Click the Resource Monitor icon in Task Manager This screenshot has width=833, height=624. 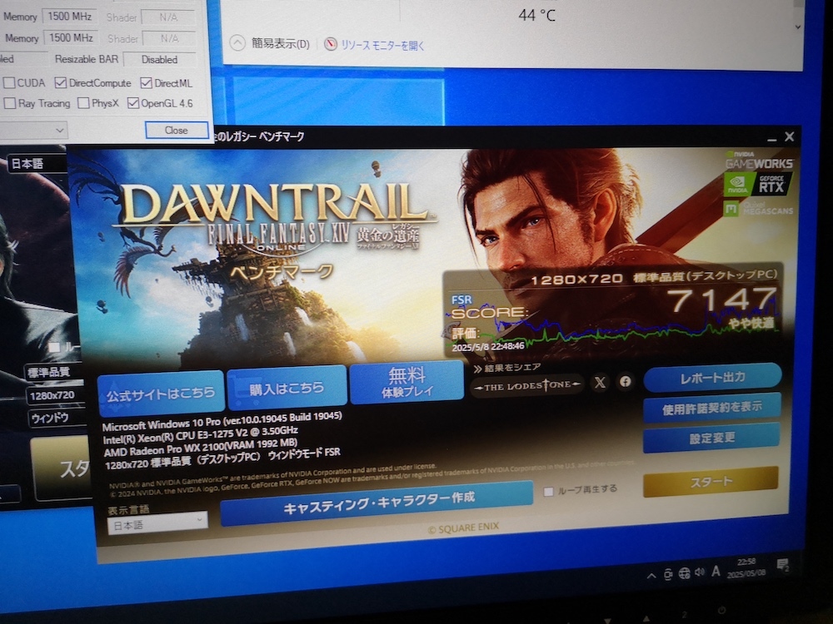pos(331,44)
